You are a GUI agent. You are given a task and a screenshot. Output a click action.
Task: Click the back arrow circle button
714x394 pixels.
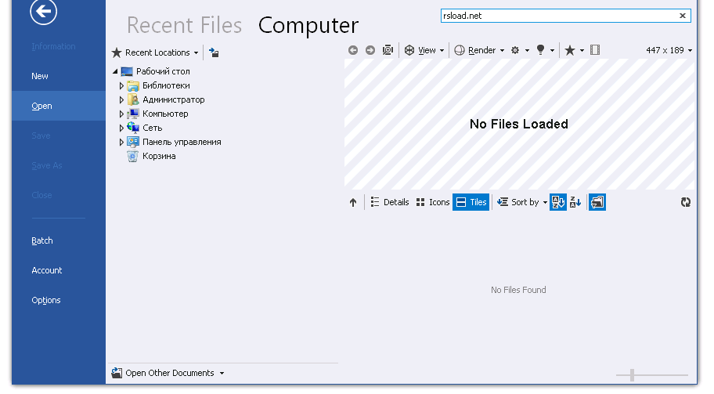42,11
